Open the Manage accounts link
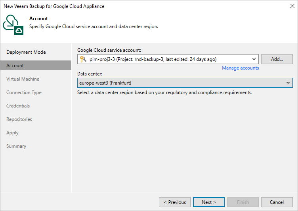Image resolution: width=298 pixels, height=211 pixels. pos(240,68)
